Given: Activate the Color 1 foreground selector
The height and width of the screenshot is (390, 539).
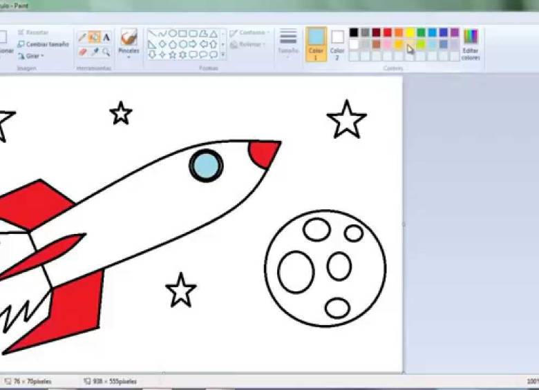Looking at the screenshot, I should pos(316,43).
